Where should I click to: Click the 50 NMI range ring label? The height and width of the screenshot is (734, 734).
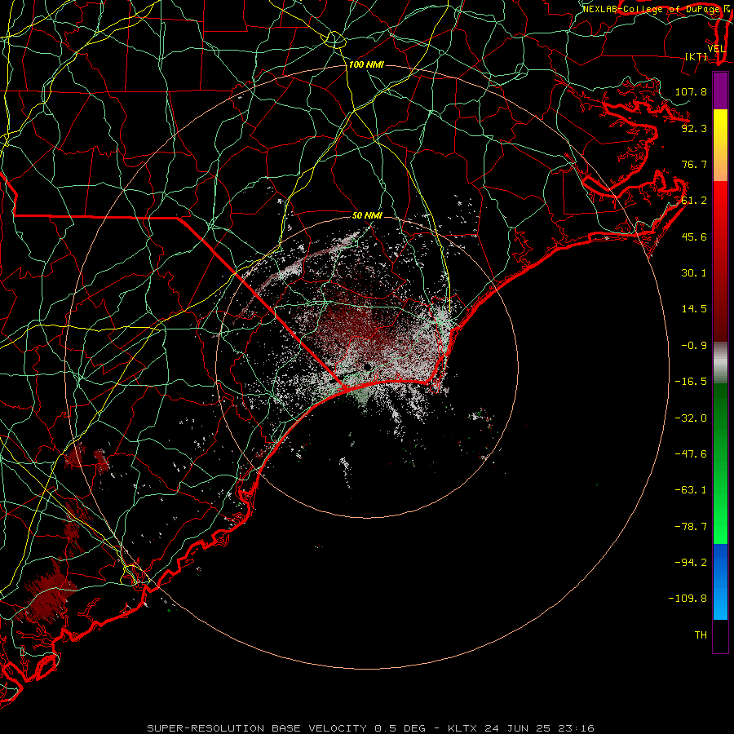[x=367, y=215]
